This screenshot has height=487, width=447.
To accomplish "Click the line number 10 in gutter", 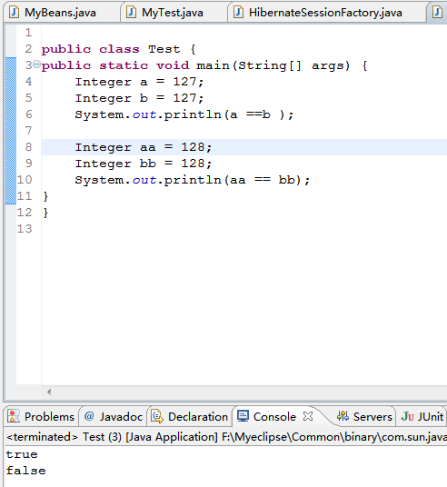I will (x=25, y=180).
